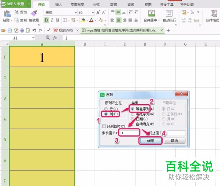The width and height of the screenshot is (220, 186).
Task: Increase font size with the A+ icon
Action: point(98,12)
